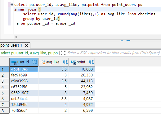Sort by avg_like column arrows
This screenshot has width=161, height=114.
(67, 62)
